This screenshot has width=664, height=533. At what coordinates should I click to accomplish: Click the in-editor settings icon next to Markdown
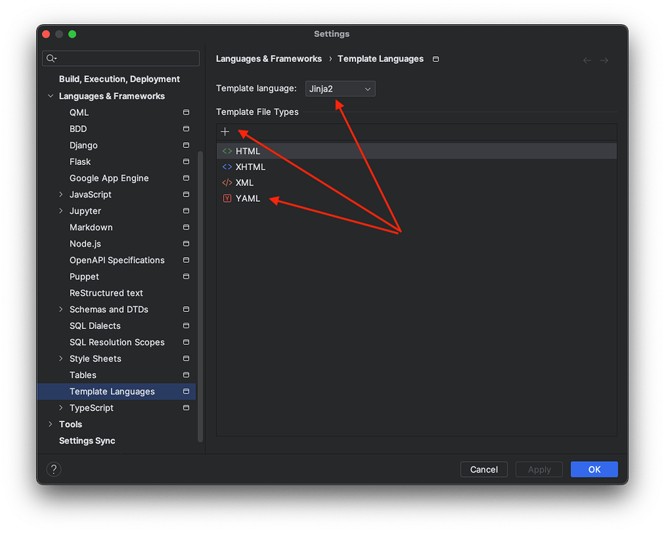pyautogui.click(x=186, y=227)
